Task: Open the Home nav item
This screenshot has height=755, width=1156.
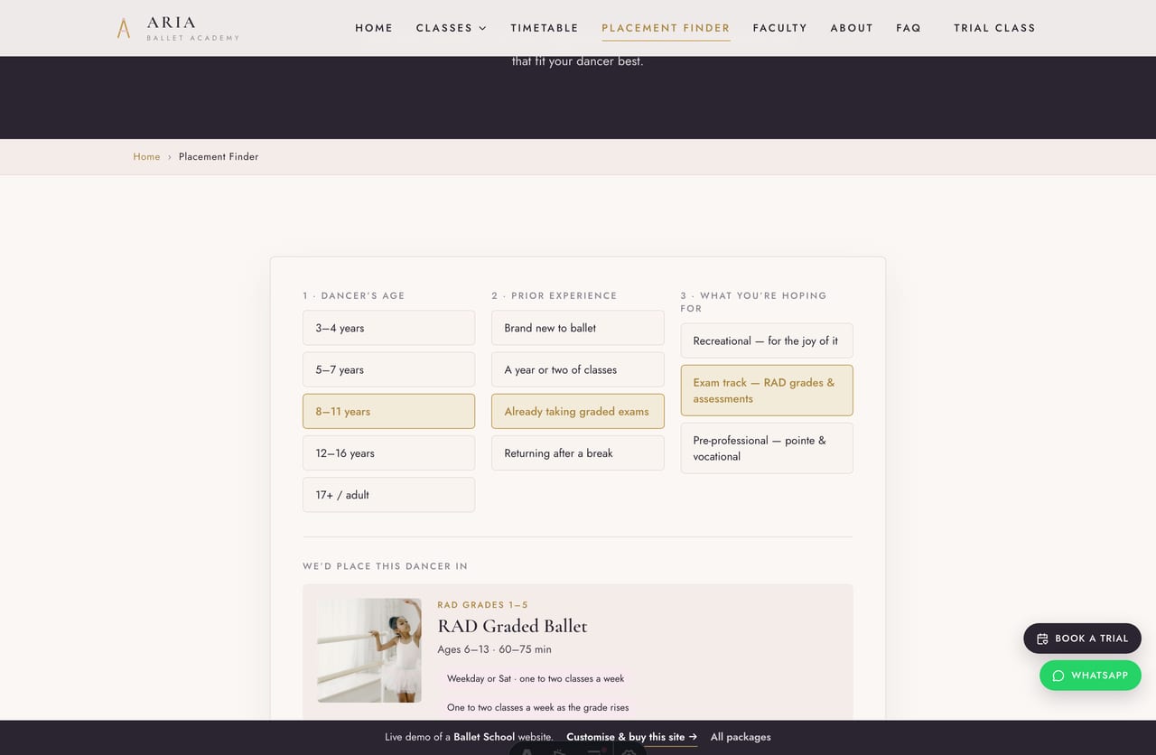Action: pos(374,28)
